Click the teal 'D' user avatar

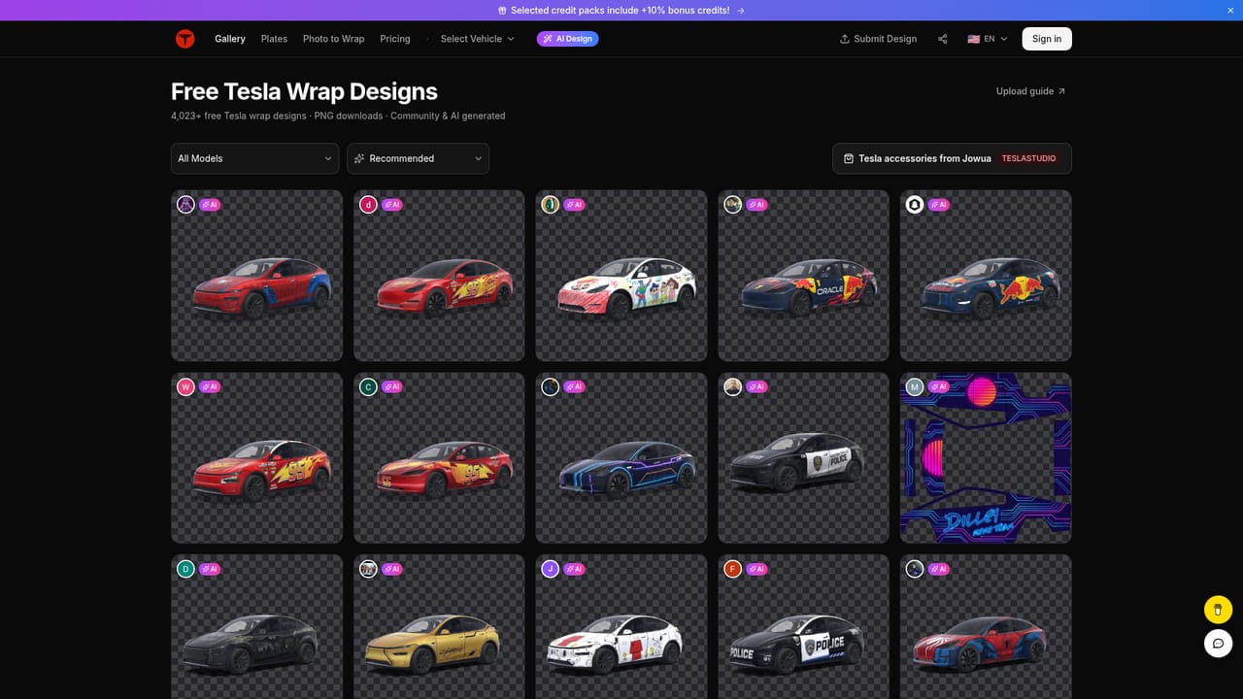coord(185,569)
